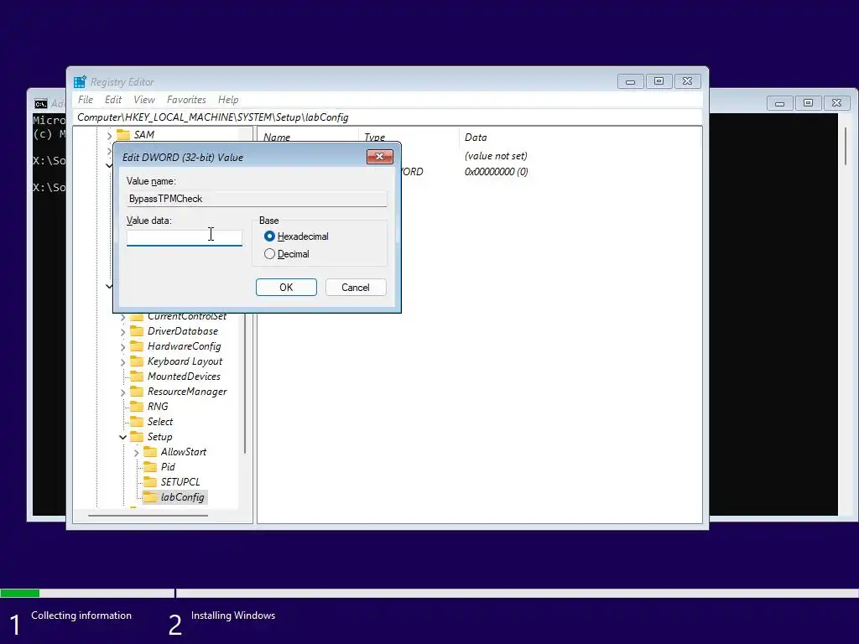This screenshot has width=859, height=644.
Task: Select the MountedDevices tree item text
Action: pyautogui.click(x=184, y=377)
